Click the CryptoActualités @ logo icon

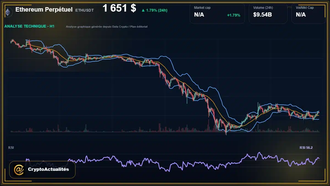[19, 169]
